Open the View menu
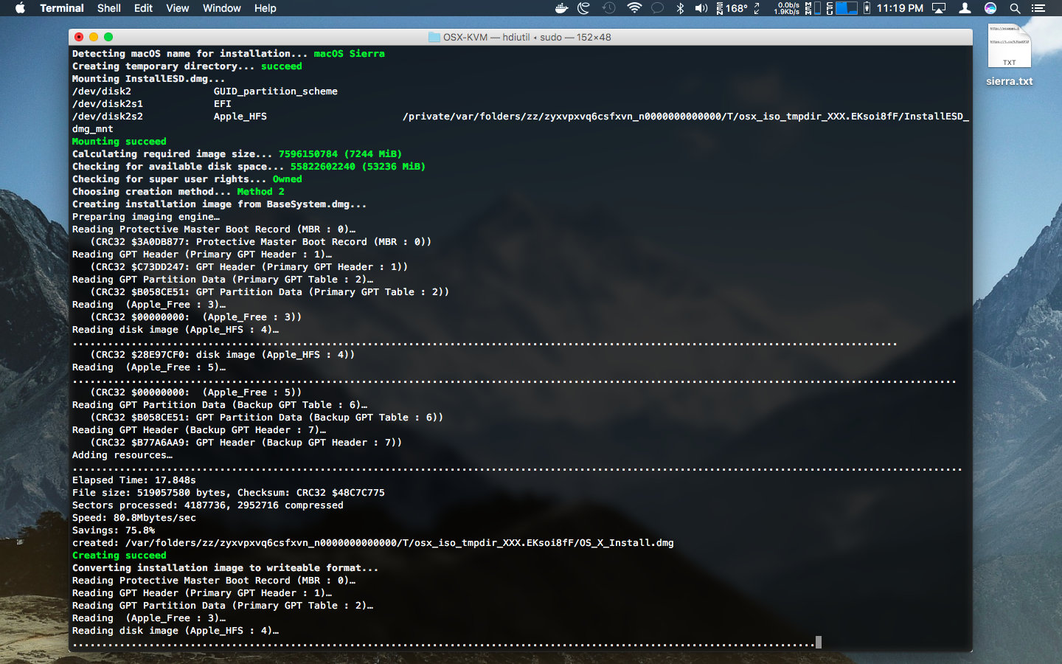Viewport: 1062px width, 664px height. pos(178,8)
